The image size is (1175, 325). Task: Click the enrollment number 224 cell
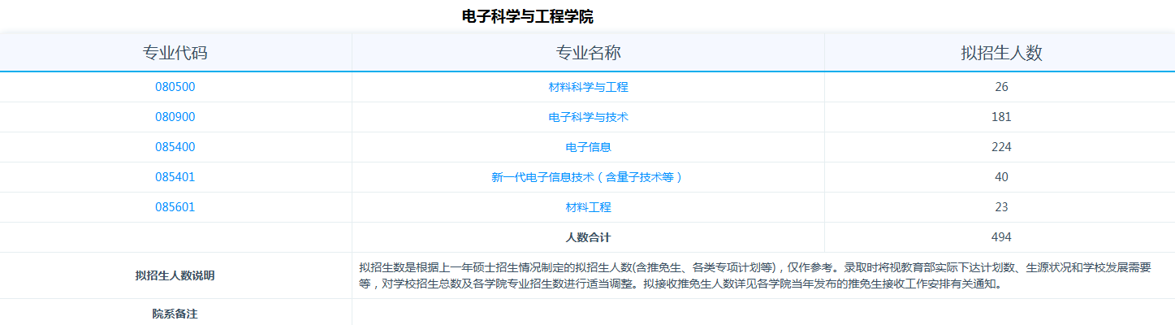1001,147
